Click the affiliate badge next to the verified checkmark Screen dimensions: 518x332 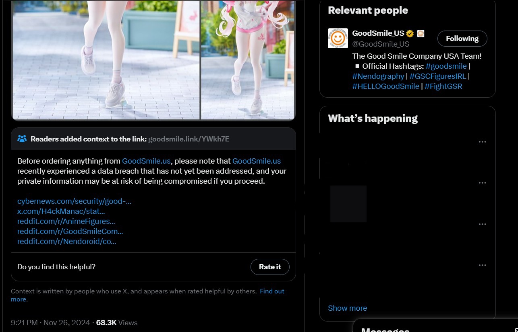tap(421, 33)
